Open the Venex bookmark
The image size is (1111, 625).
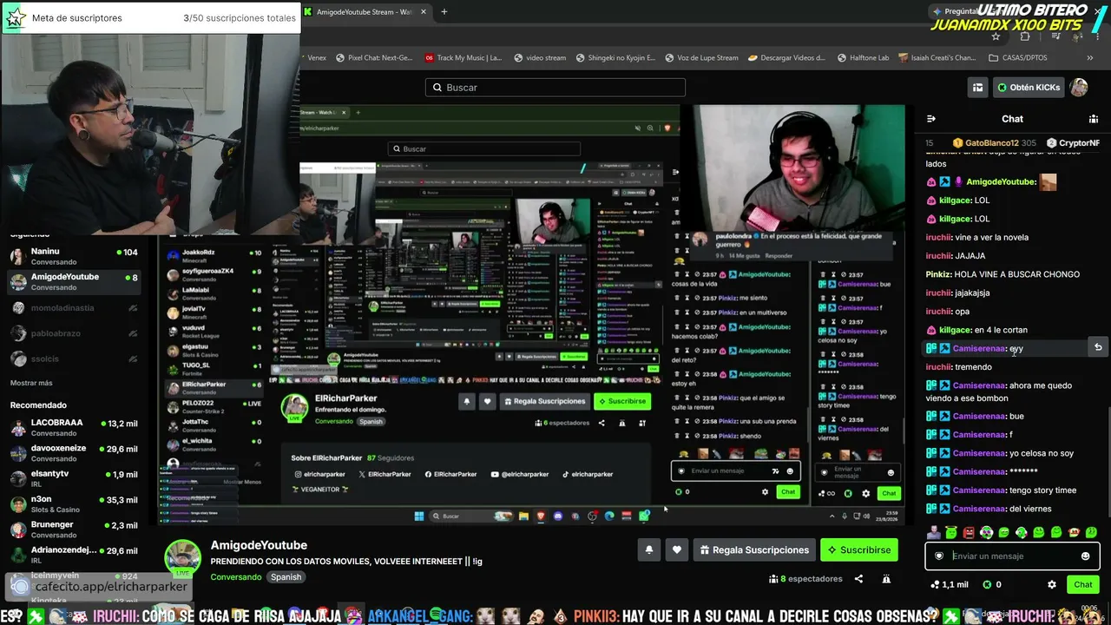[x=316, y=58]
